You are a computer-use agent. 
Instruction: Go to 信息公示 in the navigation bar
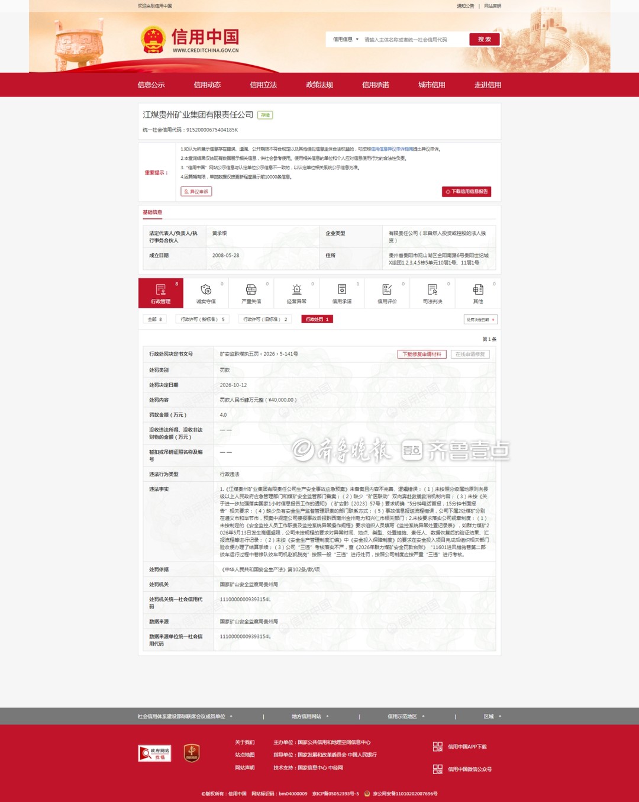151,85
